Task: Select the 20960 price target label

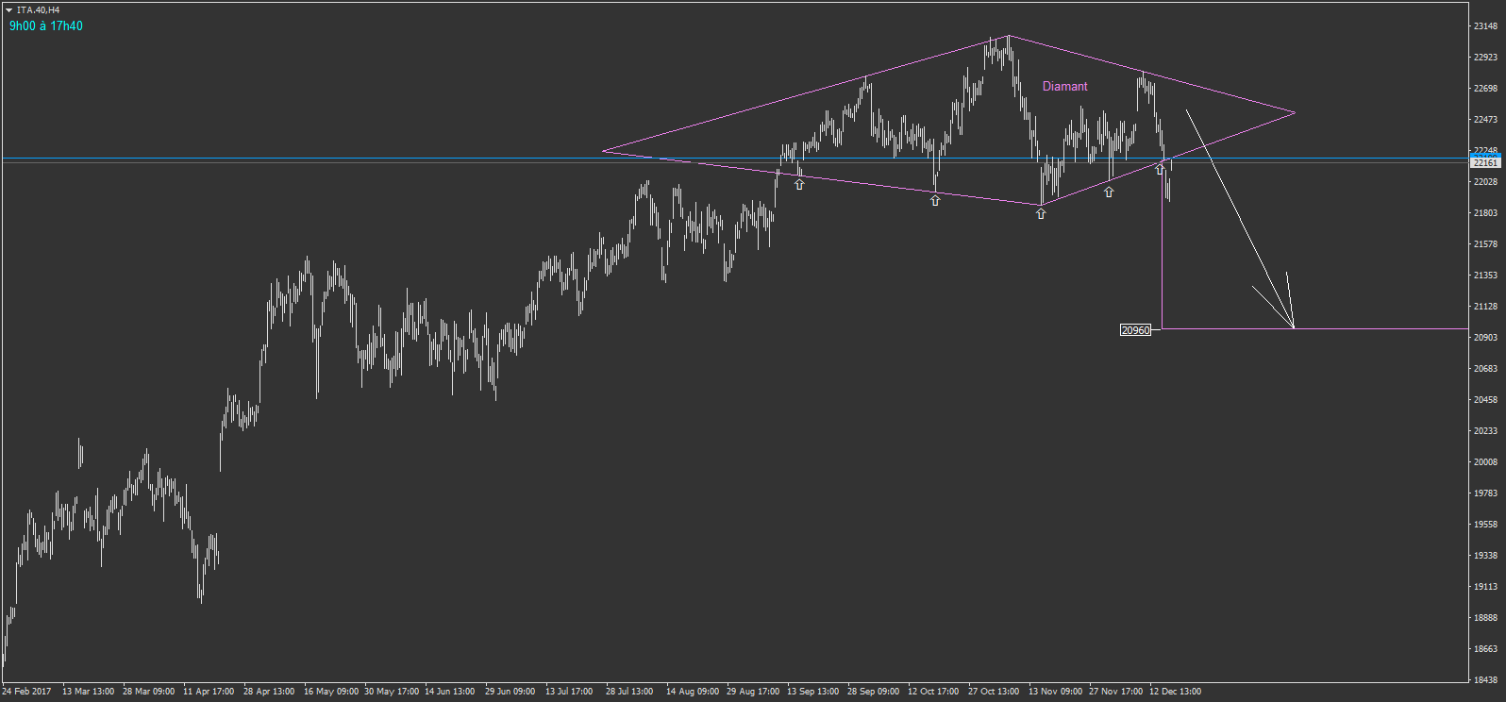Action: click(1135, 330)
